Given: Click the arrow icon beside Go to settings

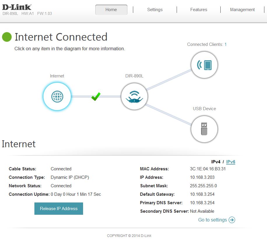Looking at the screenshot, I should tap(232, 220).
